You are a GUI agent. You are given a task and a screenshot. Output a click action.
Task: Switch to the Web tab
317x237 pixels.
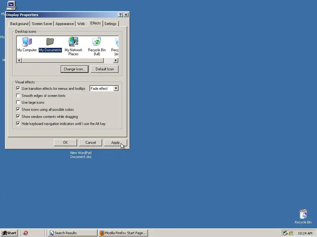(x=81, y=24)
